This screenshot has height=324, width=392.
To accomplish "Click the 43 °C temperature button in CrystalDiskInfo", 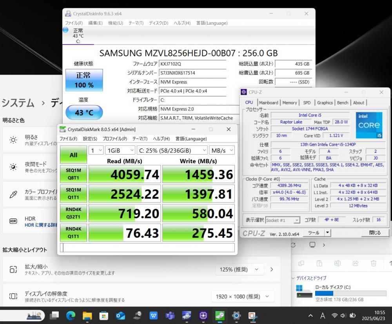I will click(x=84, y=113).
